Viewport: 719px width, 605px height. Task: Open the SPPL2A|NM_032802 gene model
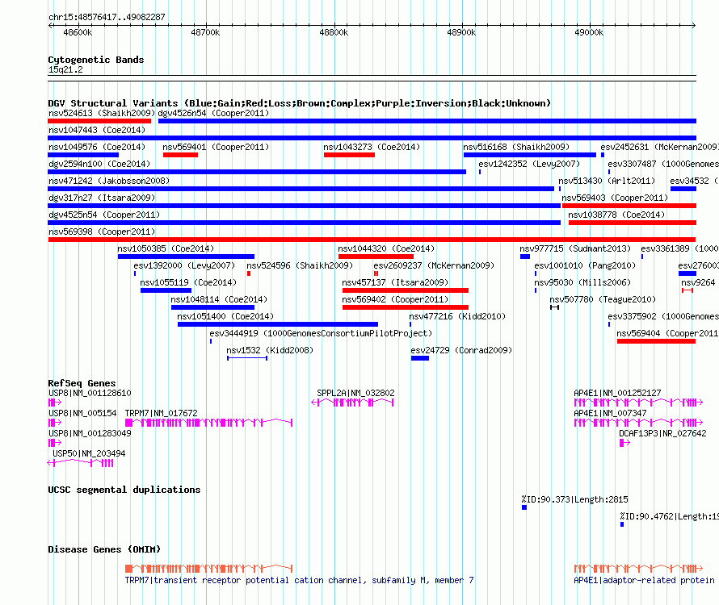352,403
